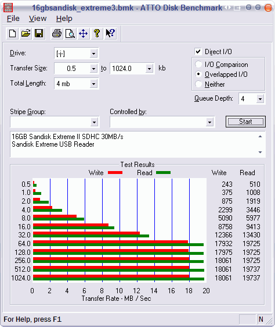
Task: Click read value 9413
Action: click(x=253, y=227)
